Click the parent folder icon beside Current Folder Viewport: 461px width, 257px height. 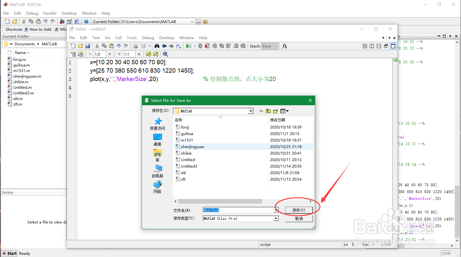point(205,21)
